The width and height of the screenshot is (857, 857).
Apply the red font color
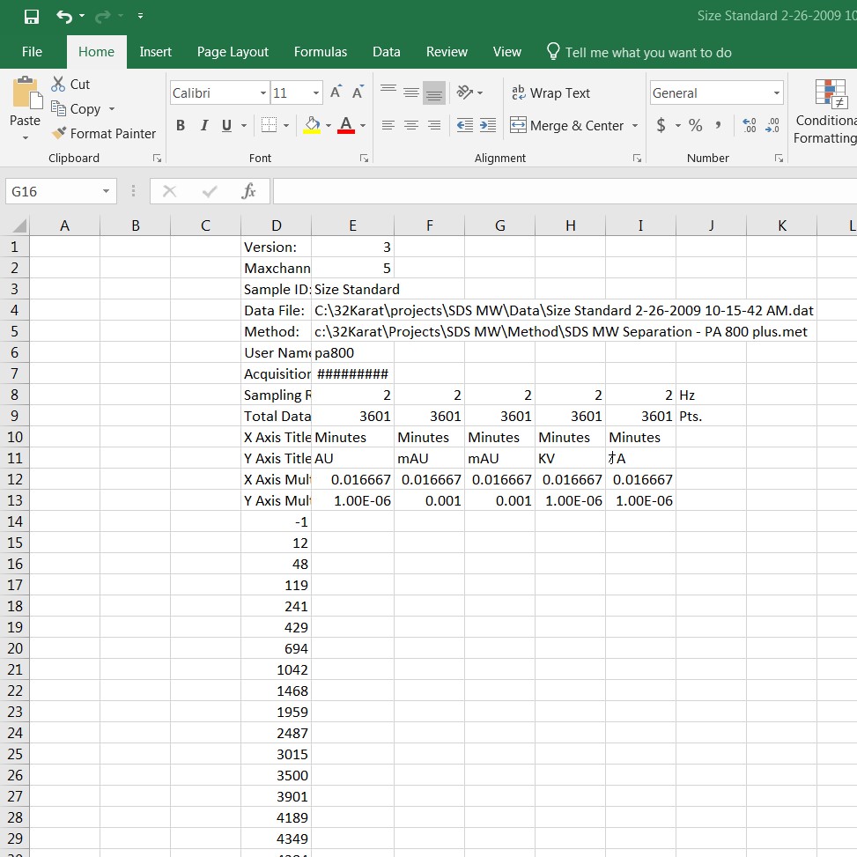(346, 126)
